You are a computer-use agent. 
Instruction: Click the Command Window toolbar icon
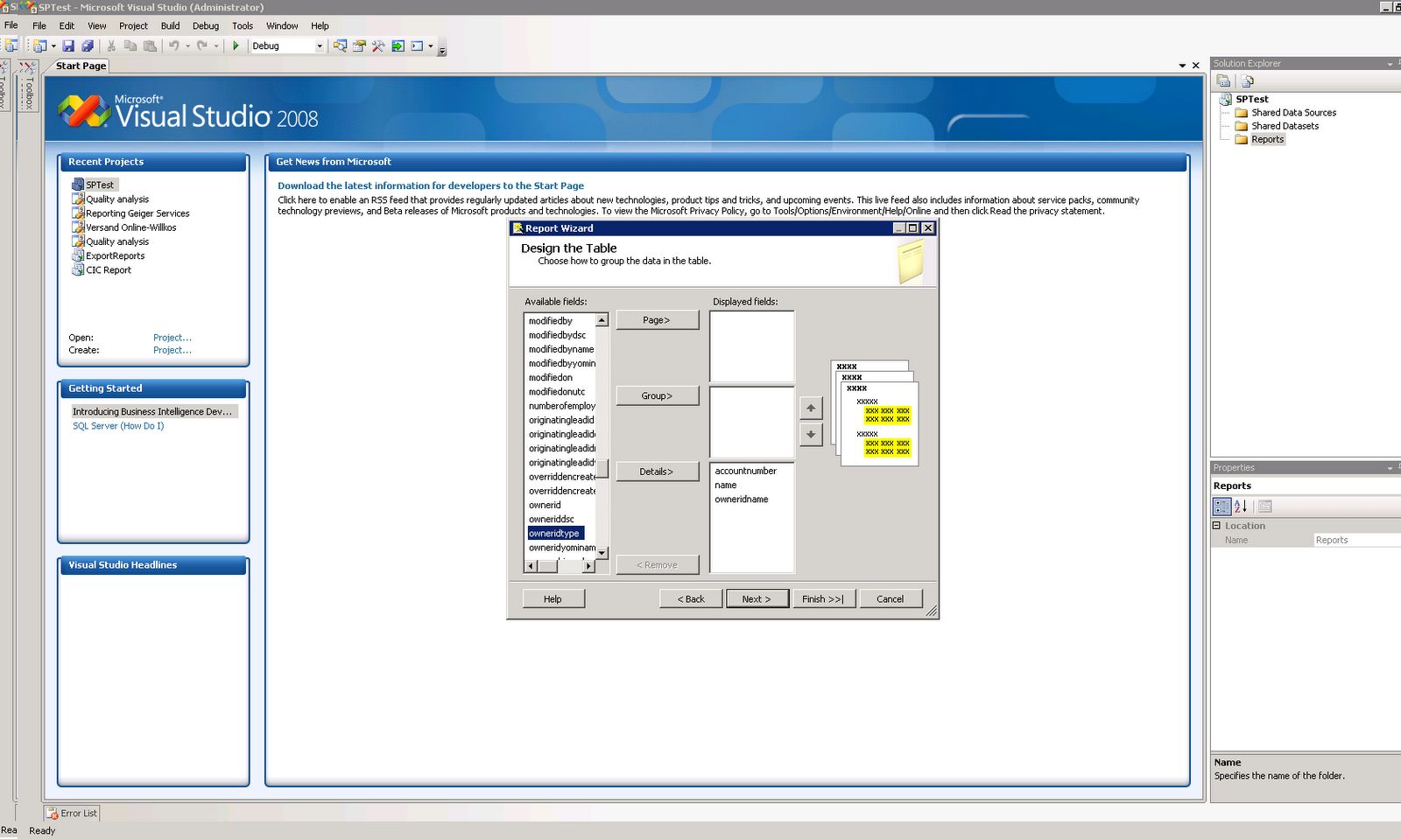[x=417, y=45]
